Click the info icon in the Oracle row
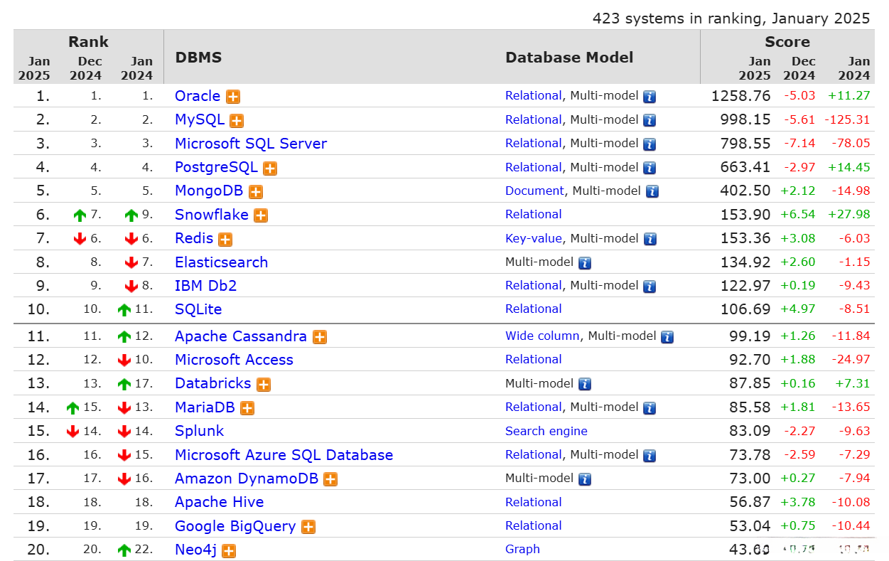Viewport: 889px width, 561px height. point(650,97)
